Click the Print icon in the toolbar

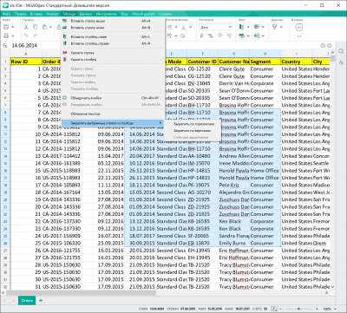pyautogui.click(x=6, y=36)
